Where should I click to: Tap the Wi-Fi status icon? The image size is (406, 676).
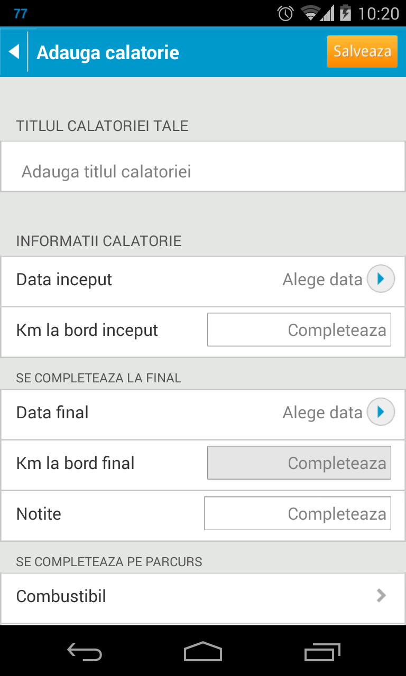pos(310,13)
